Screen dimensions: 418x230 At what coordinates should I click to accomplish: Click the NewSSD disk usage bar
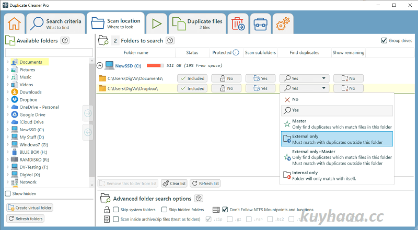click(155, 65)
